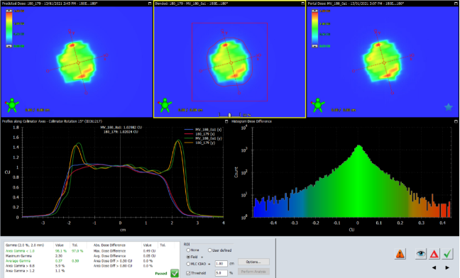
Task: Go to previous field with left arrow
Action: (x=434, y=267)
